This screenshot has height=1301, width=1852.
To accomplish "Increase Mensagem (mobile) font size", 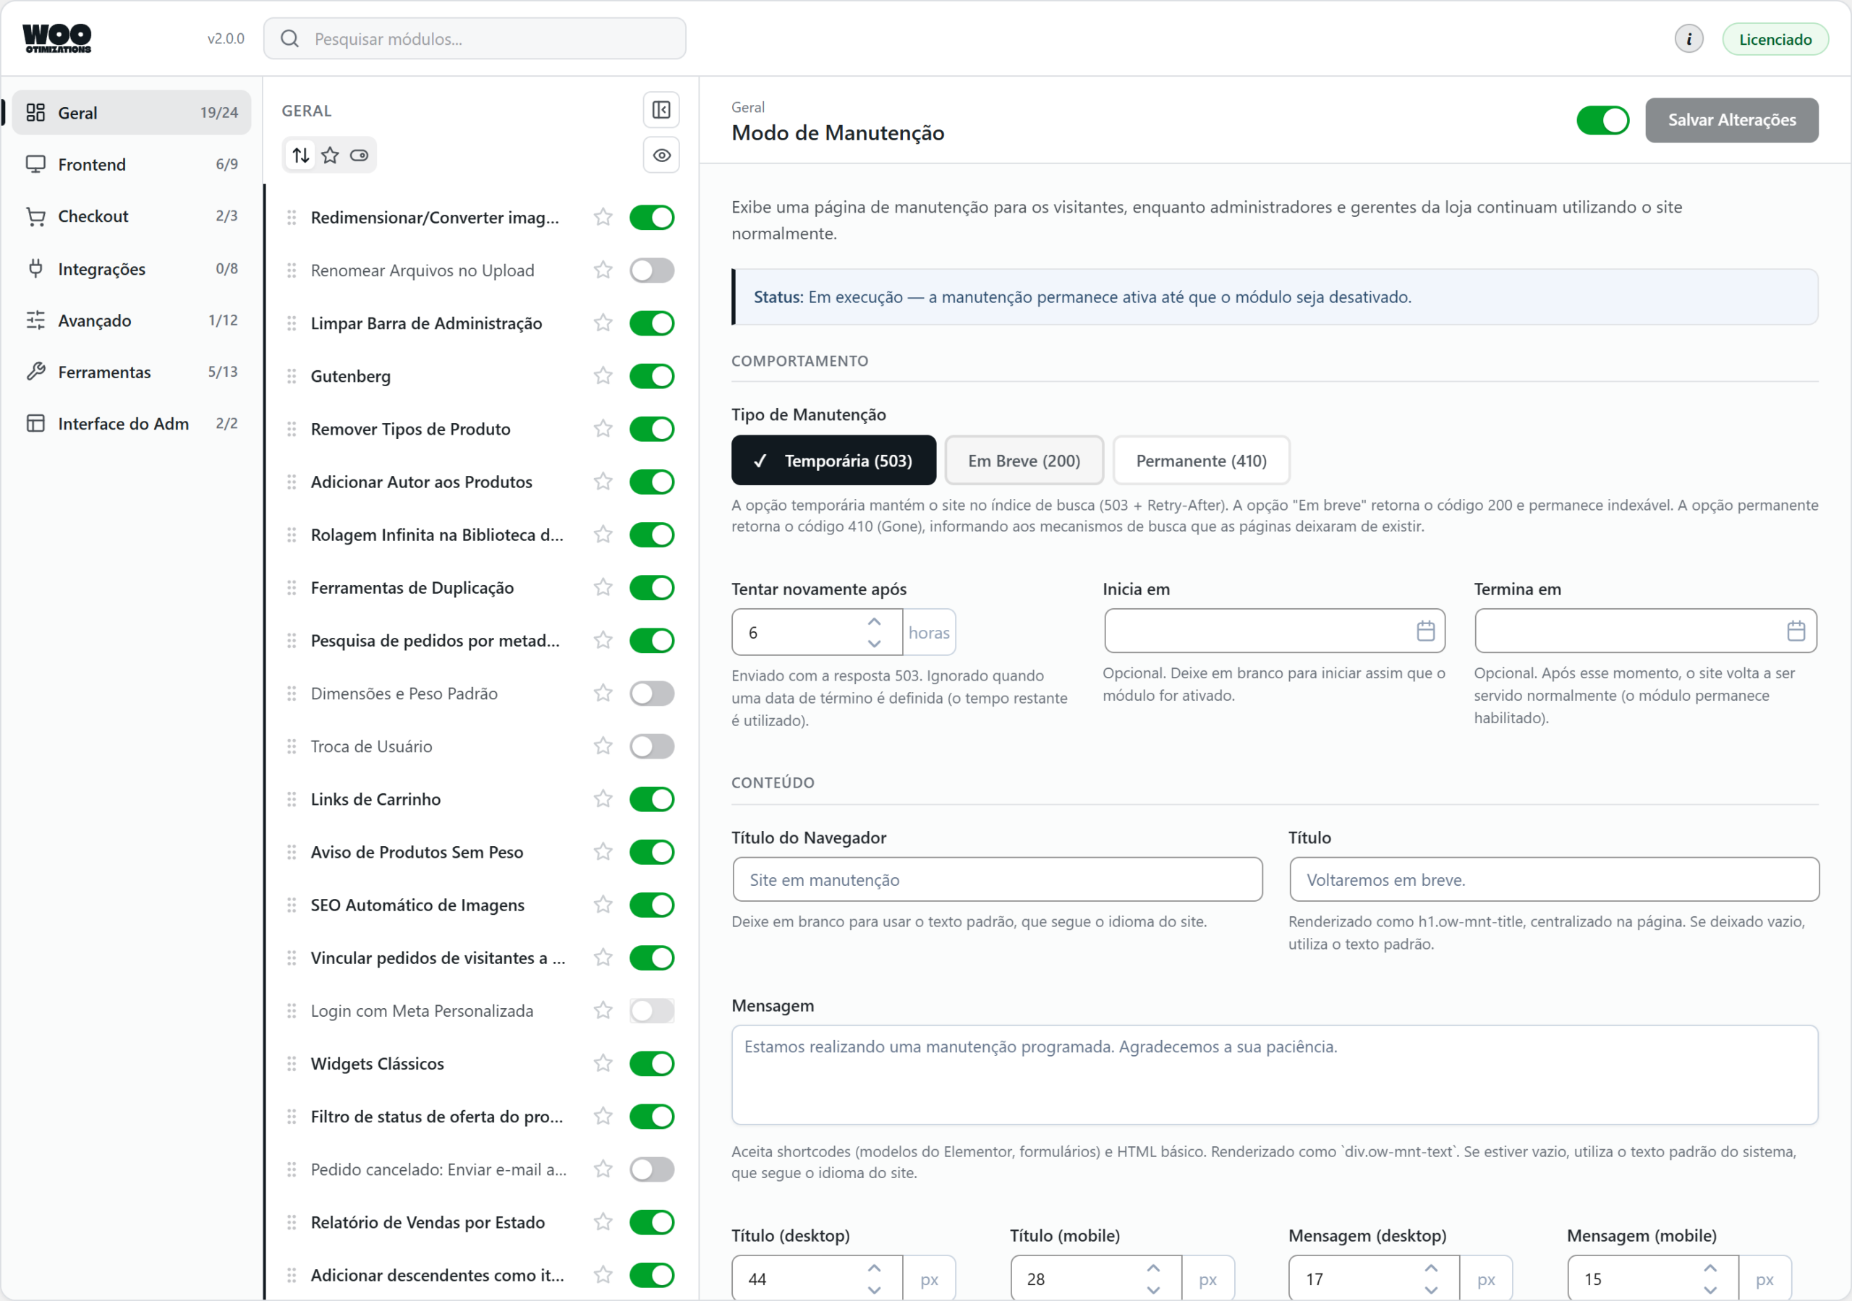I will click(1710, 1268).
